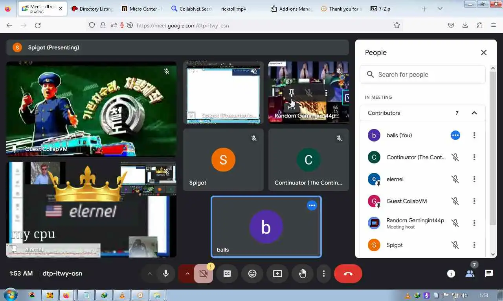
Task: Collapse the Contributors section
Action: click(474, 113)
